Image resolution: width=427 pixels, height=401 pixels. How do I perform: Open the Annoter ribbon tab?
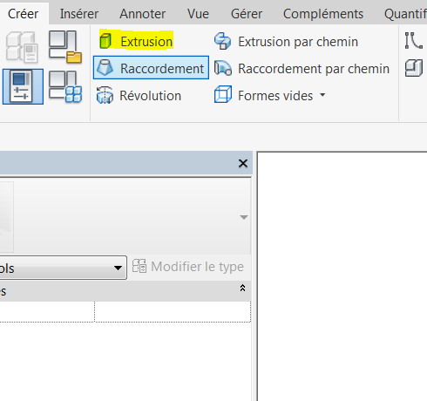tap(142, 14)
